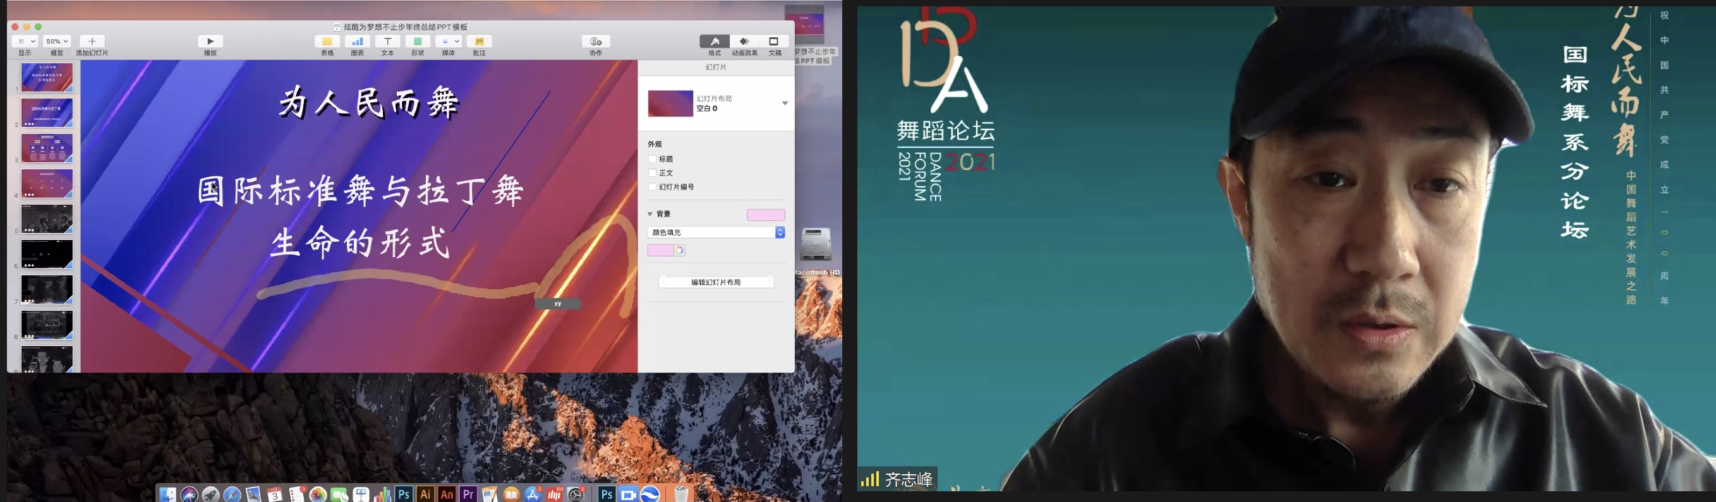
Task: Collapse the 背景 background section
Action: [650, 215]
